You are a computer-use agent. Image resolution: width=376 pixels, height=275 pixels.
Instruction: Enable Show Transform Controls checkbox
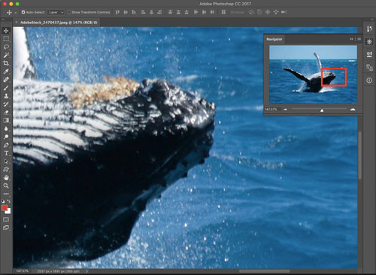coord(69,12)
